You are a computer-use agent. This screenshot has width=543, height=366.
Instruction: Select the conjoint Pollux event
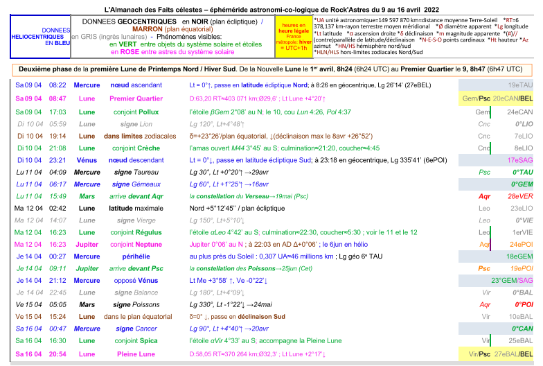click(x=136, y=112)
